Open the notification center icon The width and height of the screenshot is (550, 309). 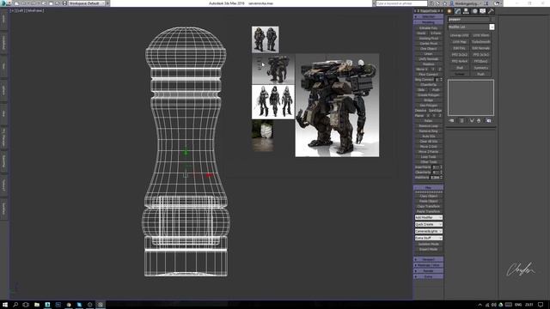pos(541,305)
